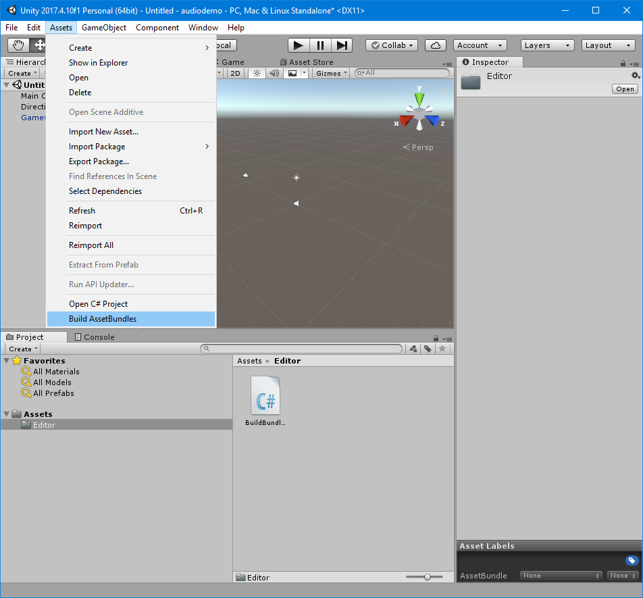The image size is (643, 598).
Task: Click Search by Label tag icon
Action: click(x=428, y=349)
